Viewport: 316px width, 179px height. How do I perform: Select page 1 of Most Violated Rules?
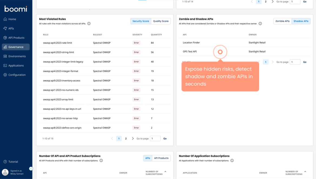point(119,139)
